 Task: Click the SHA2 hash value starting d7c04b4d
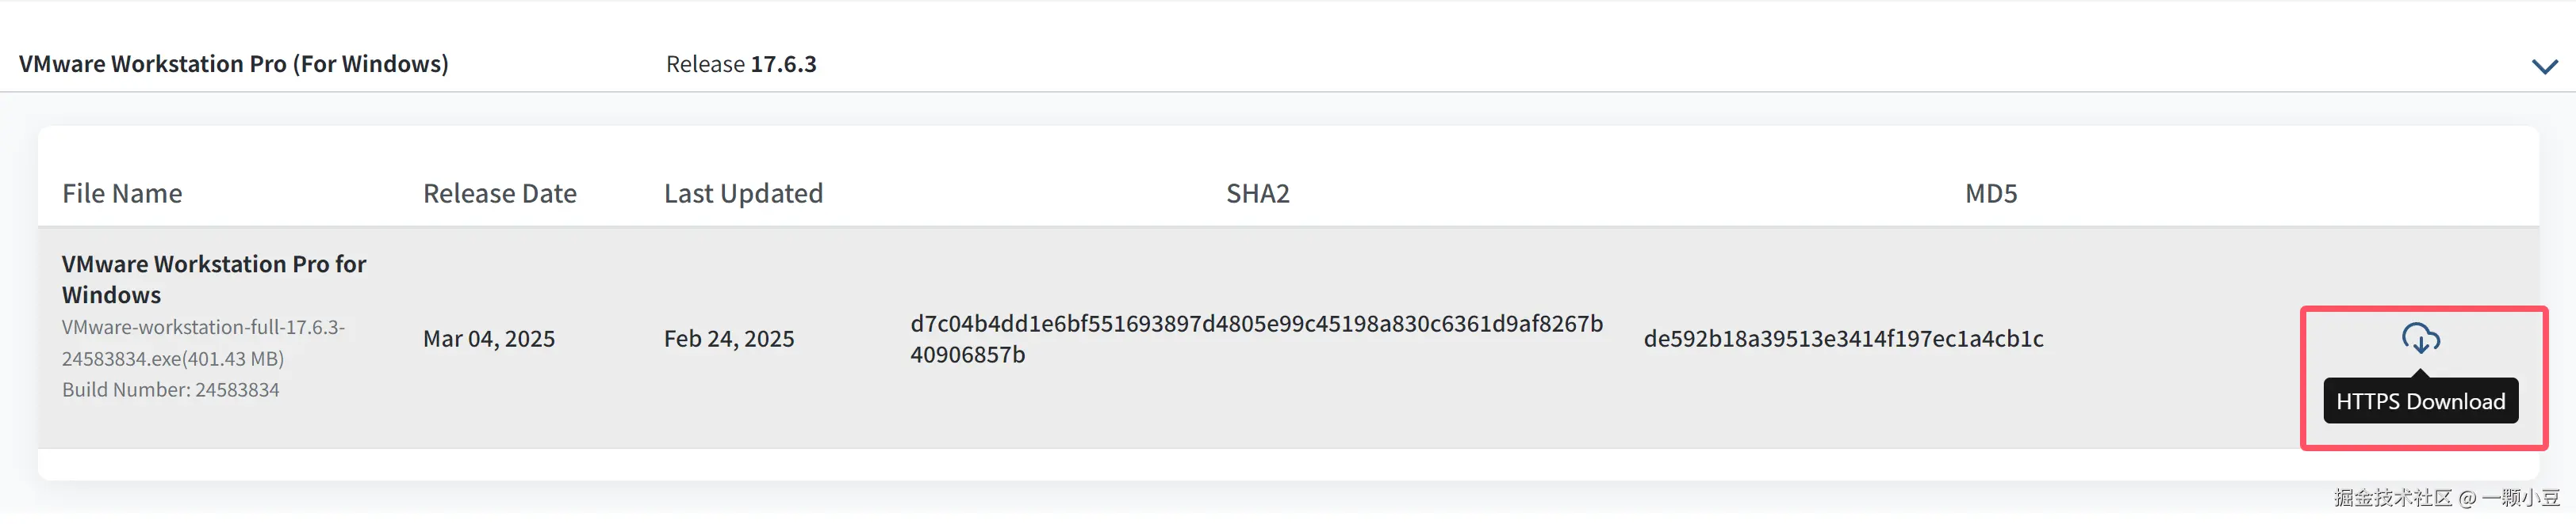point(1256,324)
